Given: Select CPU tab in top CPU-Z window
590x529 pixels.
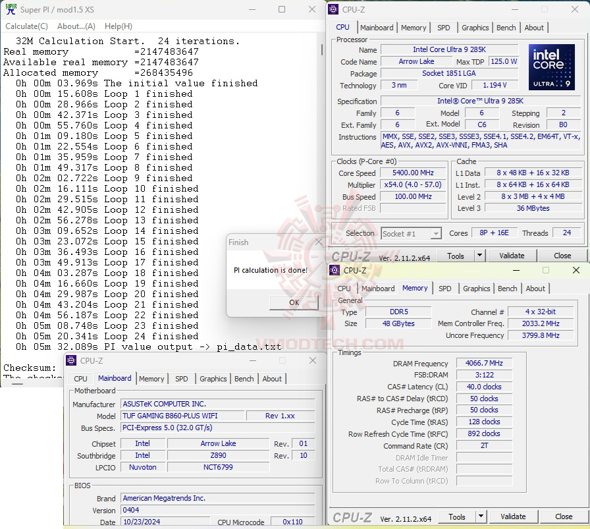Looking at the screenshot, I should [342, 27].
